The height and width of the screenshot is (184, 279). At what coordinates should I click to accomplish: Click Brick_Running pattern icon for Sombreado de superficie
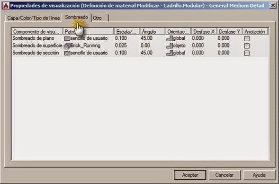tap(67, 46)
